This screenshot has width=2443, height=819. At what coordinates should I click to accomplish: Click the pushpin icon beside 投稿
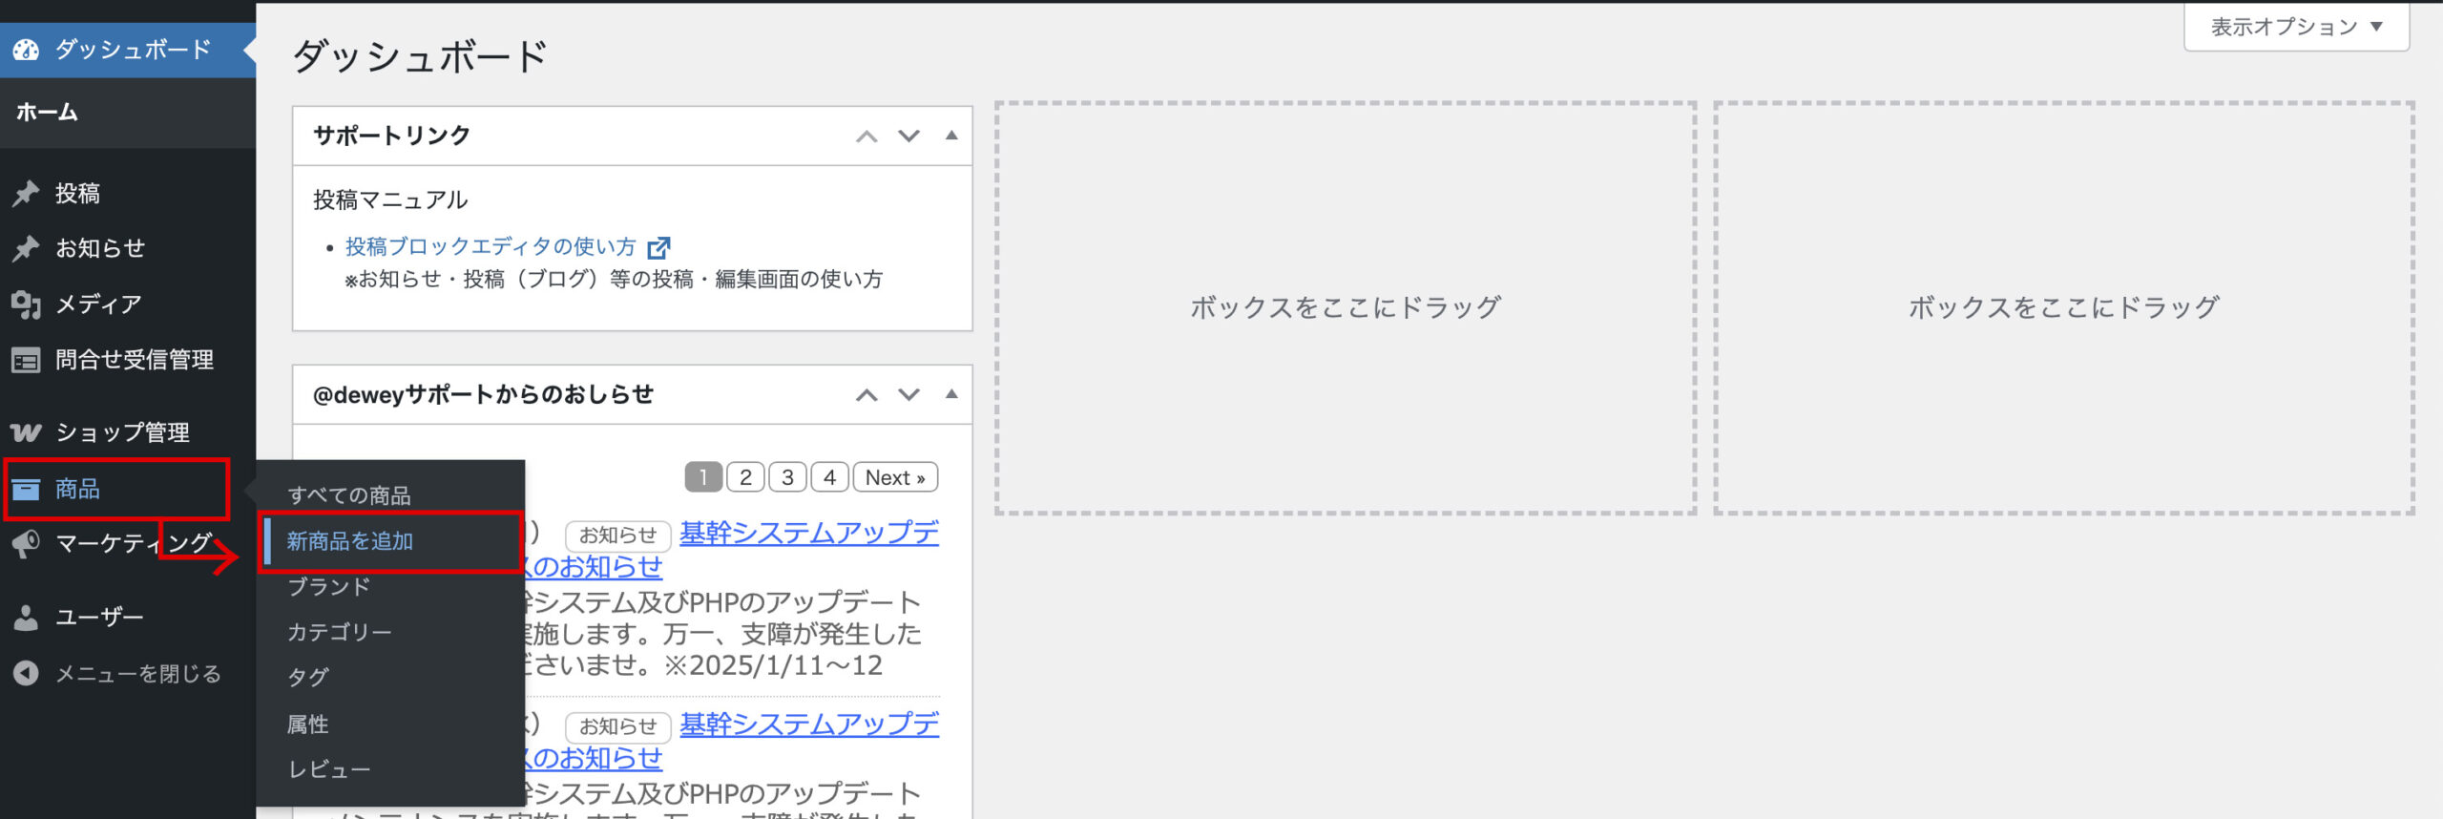point(26,194)
